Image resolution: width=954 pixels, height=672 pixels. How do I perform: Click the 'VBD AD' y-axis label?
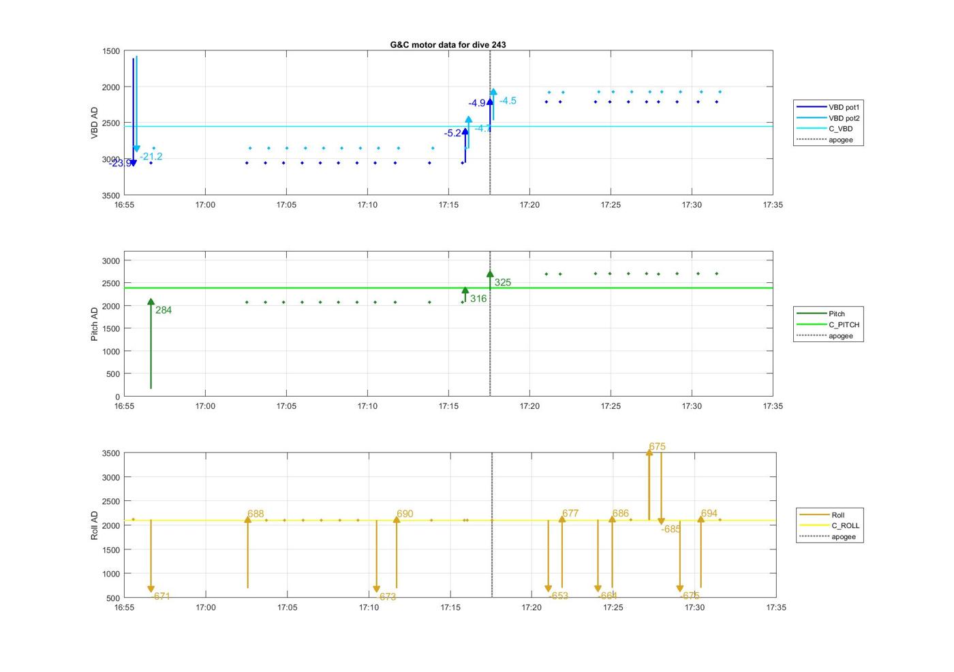coord(95,123)
